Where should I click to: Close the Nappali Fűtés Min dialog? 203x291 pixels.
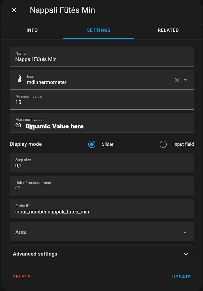14,10
